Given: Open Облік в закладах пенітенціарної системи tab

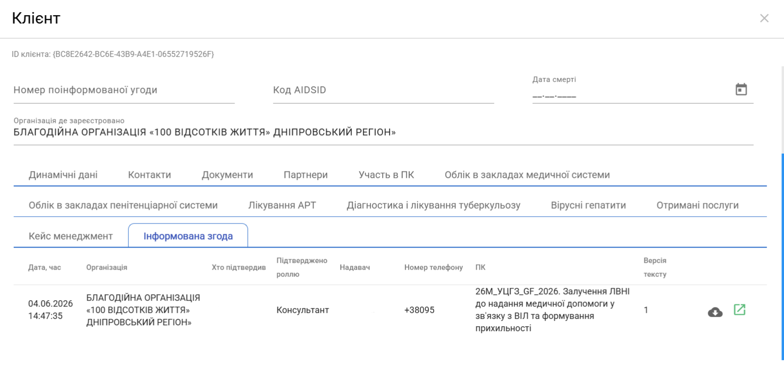Looking at the screenshot, I should [x=123, y=205].
